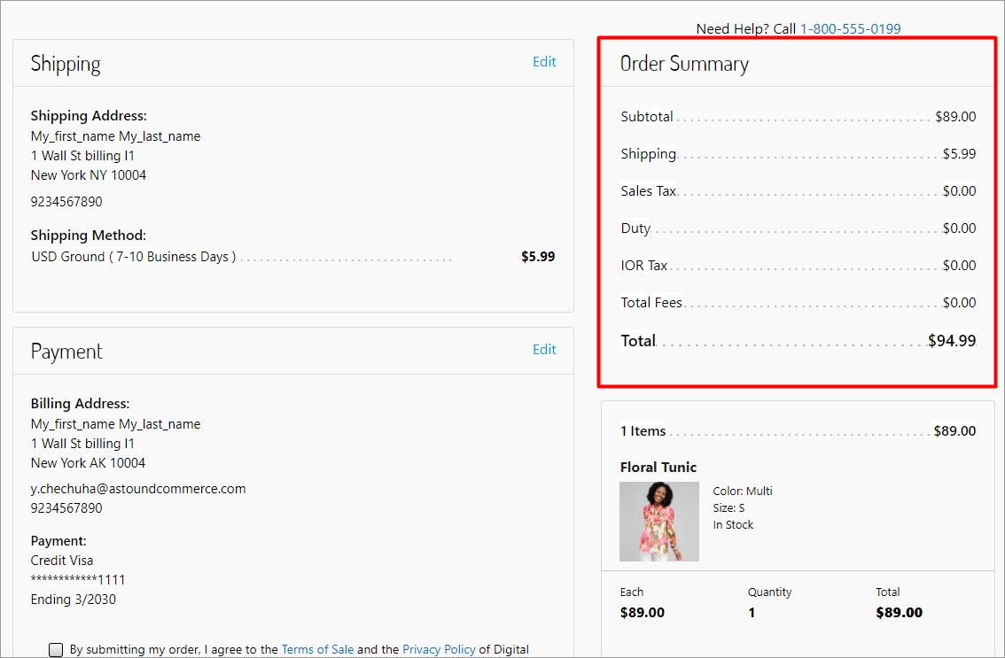Click the 1 Items label

pyautogui.click(x=643, y=431)
